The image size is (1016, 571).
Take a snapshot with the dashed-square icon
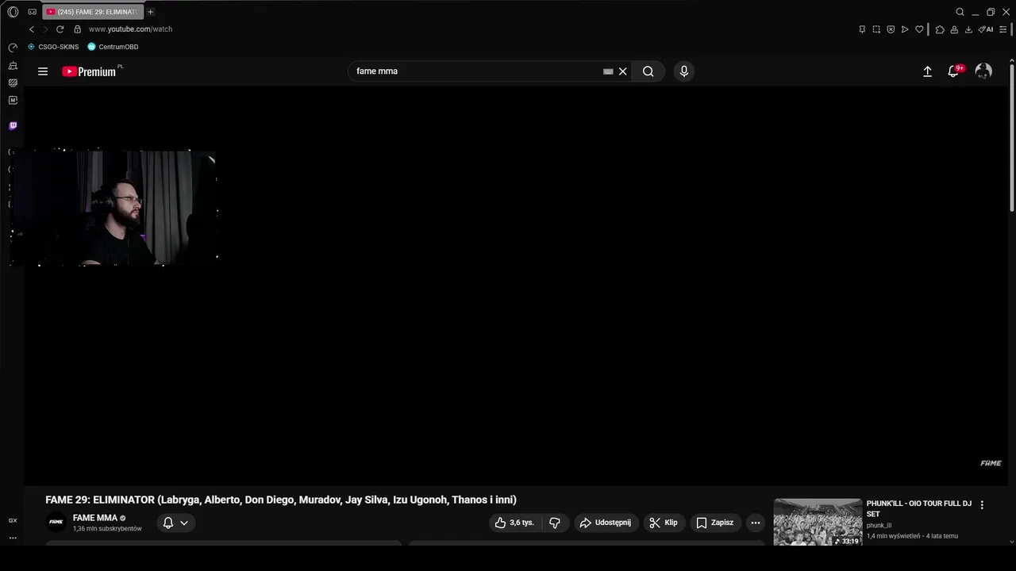pos(876,29)
